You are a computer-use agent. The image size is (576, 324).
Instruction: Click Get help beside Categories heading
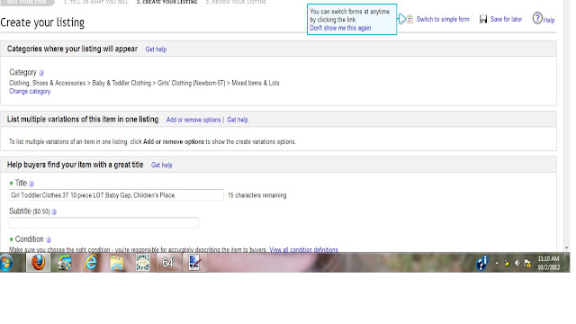pos(156,49)
